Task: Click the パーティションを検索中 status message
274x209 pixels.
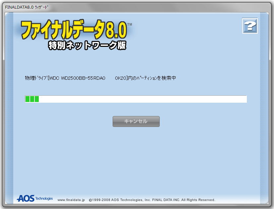Action: click(156, 78)
